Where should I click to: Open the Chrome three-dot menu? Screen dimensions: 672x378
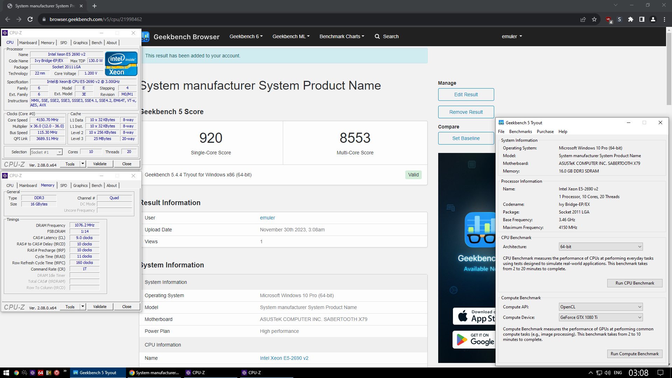click(664, 20)
